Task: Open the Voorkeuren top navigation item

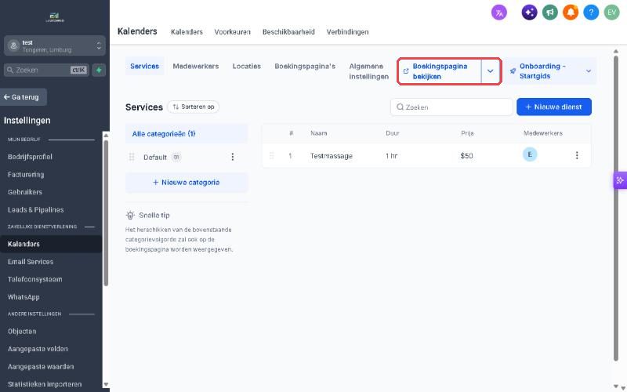Action: [232, 32]
